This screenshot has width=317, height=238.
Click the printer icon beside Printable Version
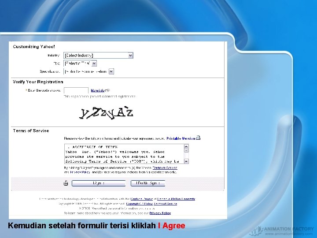click(198, 138)
